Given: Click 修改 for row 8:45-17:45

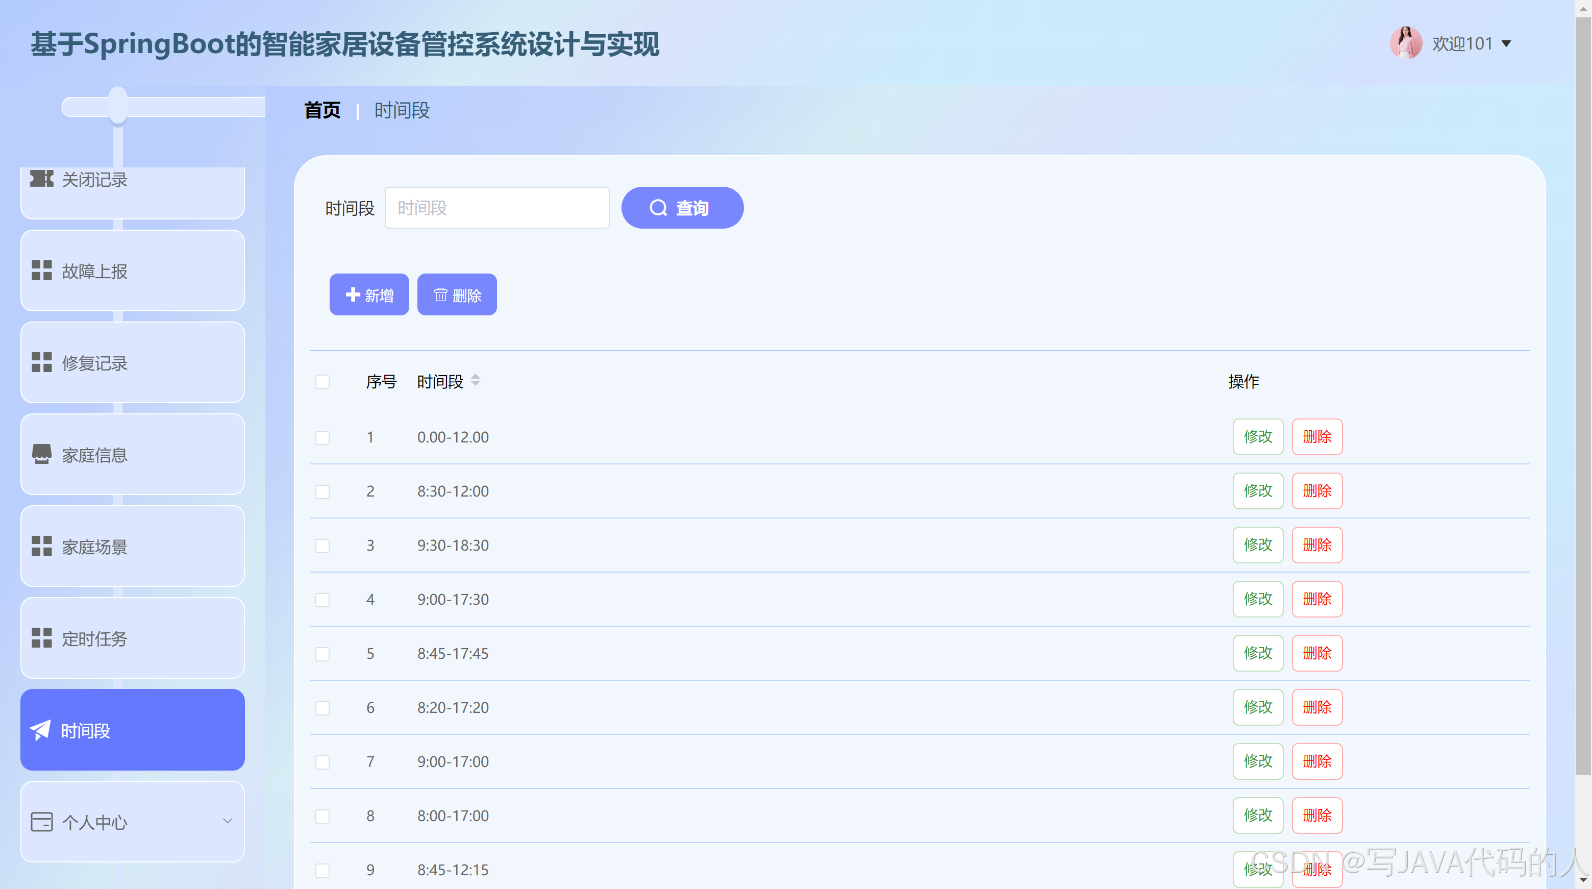Looking at the screenshot, I should (1258, 653).
